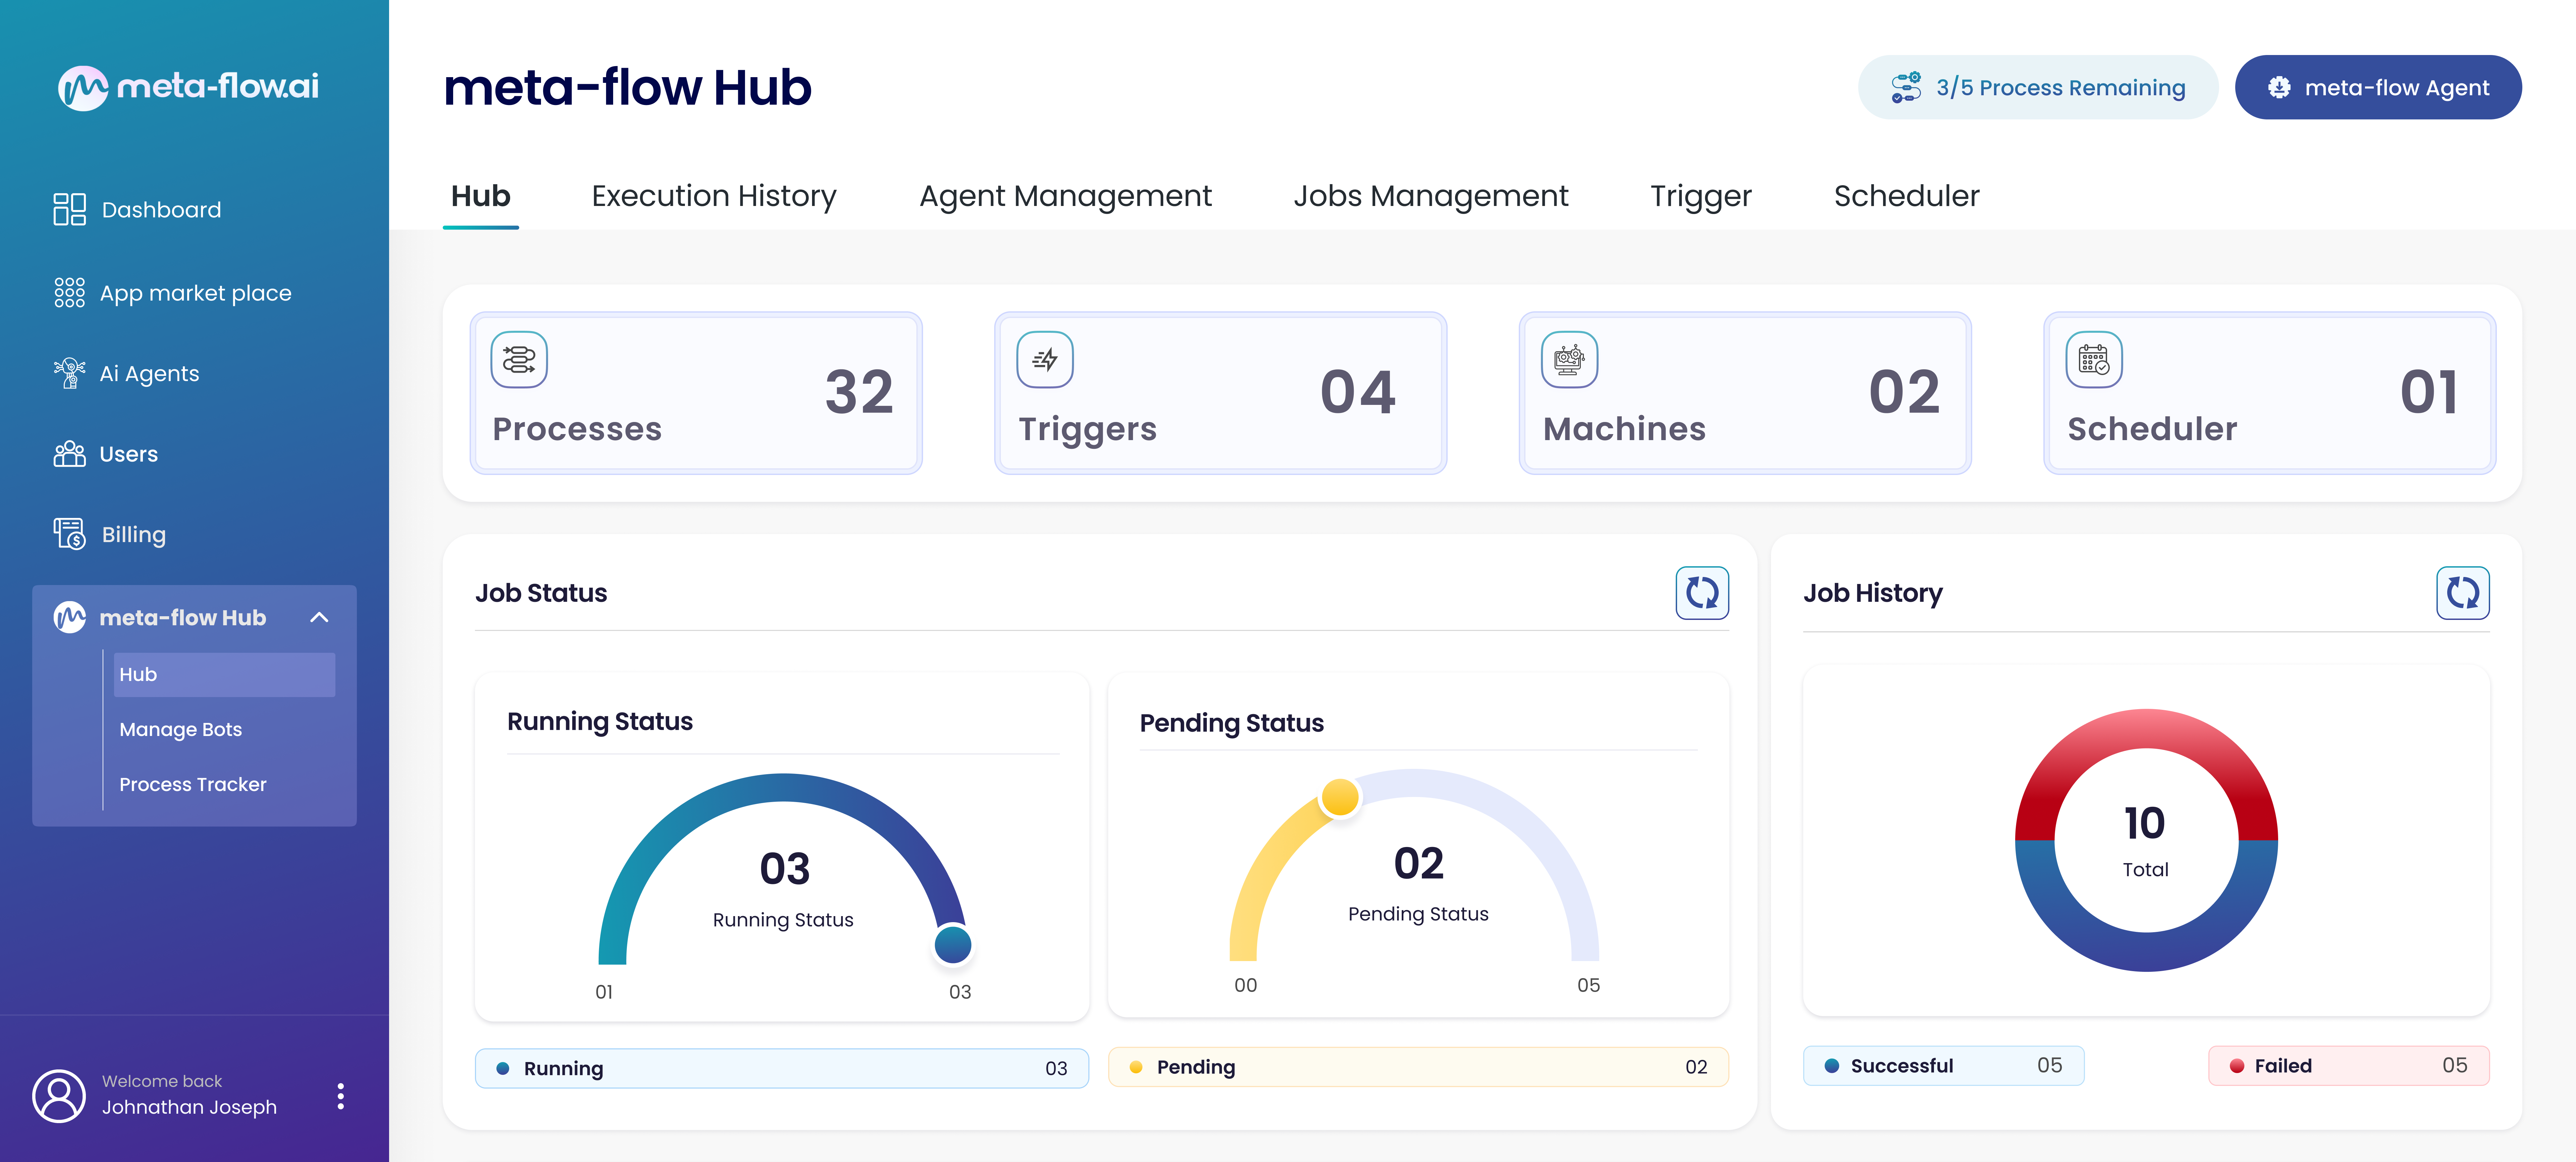Open the Trigger tab
2576x1162 pixels.
click(x=1701, y=196)
